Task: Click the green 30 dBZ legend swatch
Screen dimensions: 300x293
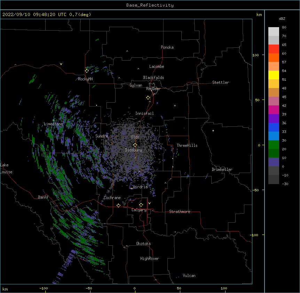Action: tap(274, 145)
